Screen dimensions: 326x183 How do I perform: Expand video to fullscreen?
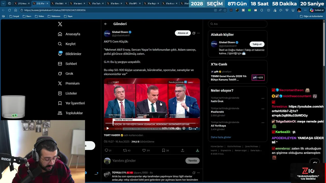click(x=196, y=128)
